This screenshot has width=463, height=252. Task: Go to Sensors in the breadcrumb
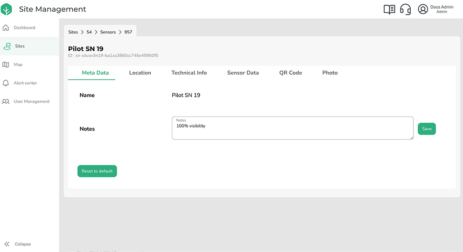tap(108, 32)
